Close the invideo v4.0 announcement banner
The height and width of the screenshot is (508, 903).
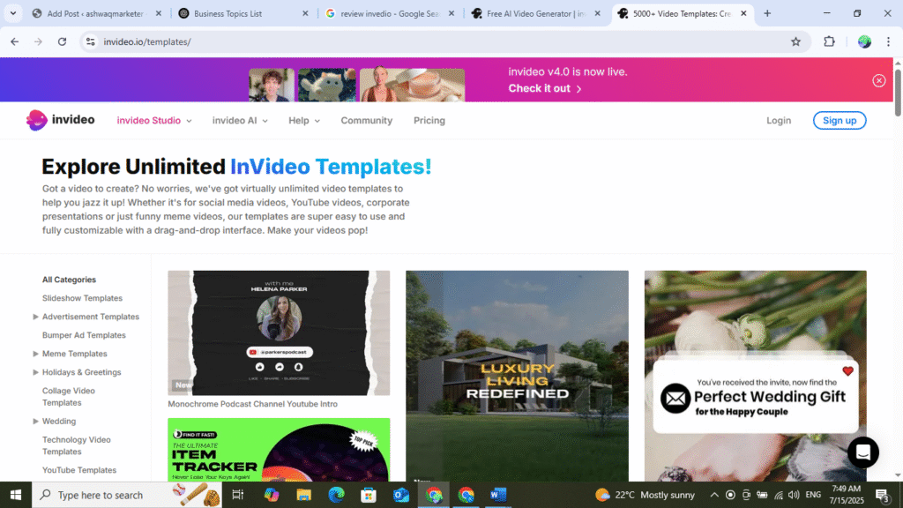[x=878, y=80]
